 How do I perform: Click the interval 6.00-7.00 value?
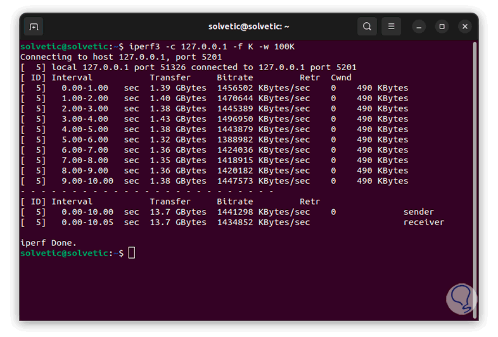[x=85, y=150]
